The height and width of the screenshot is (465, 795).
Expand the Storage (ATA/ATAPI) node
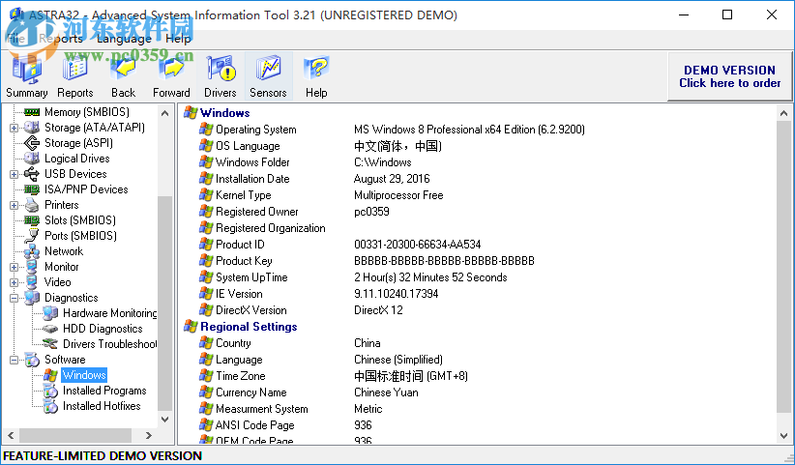pyautogui.click(x=15, y=128)
